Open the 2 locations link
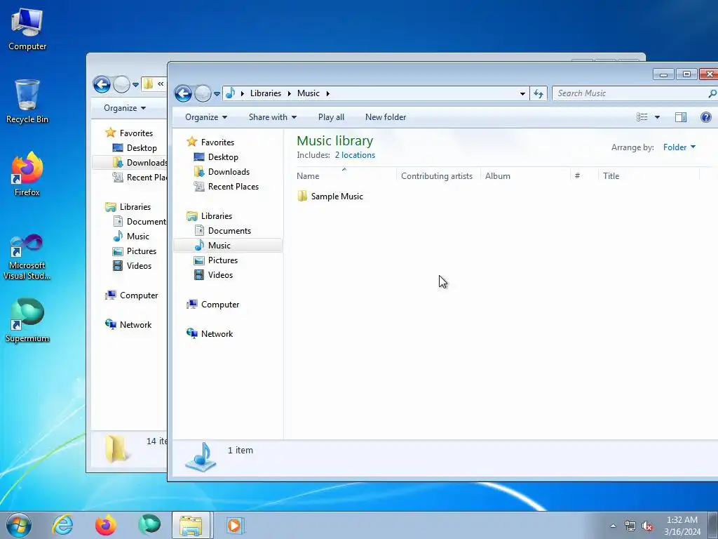 click(355, 155)
